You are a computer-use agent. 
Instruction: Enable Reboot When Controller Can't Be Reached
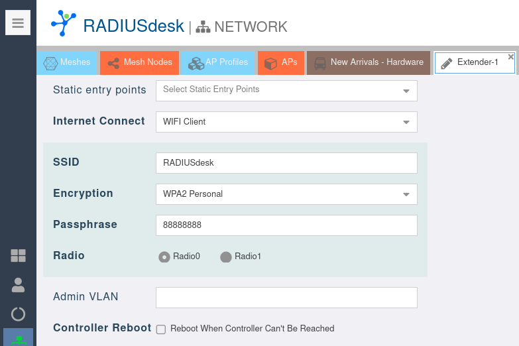[161, 329]
